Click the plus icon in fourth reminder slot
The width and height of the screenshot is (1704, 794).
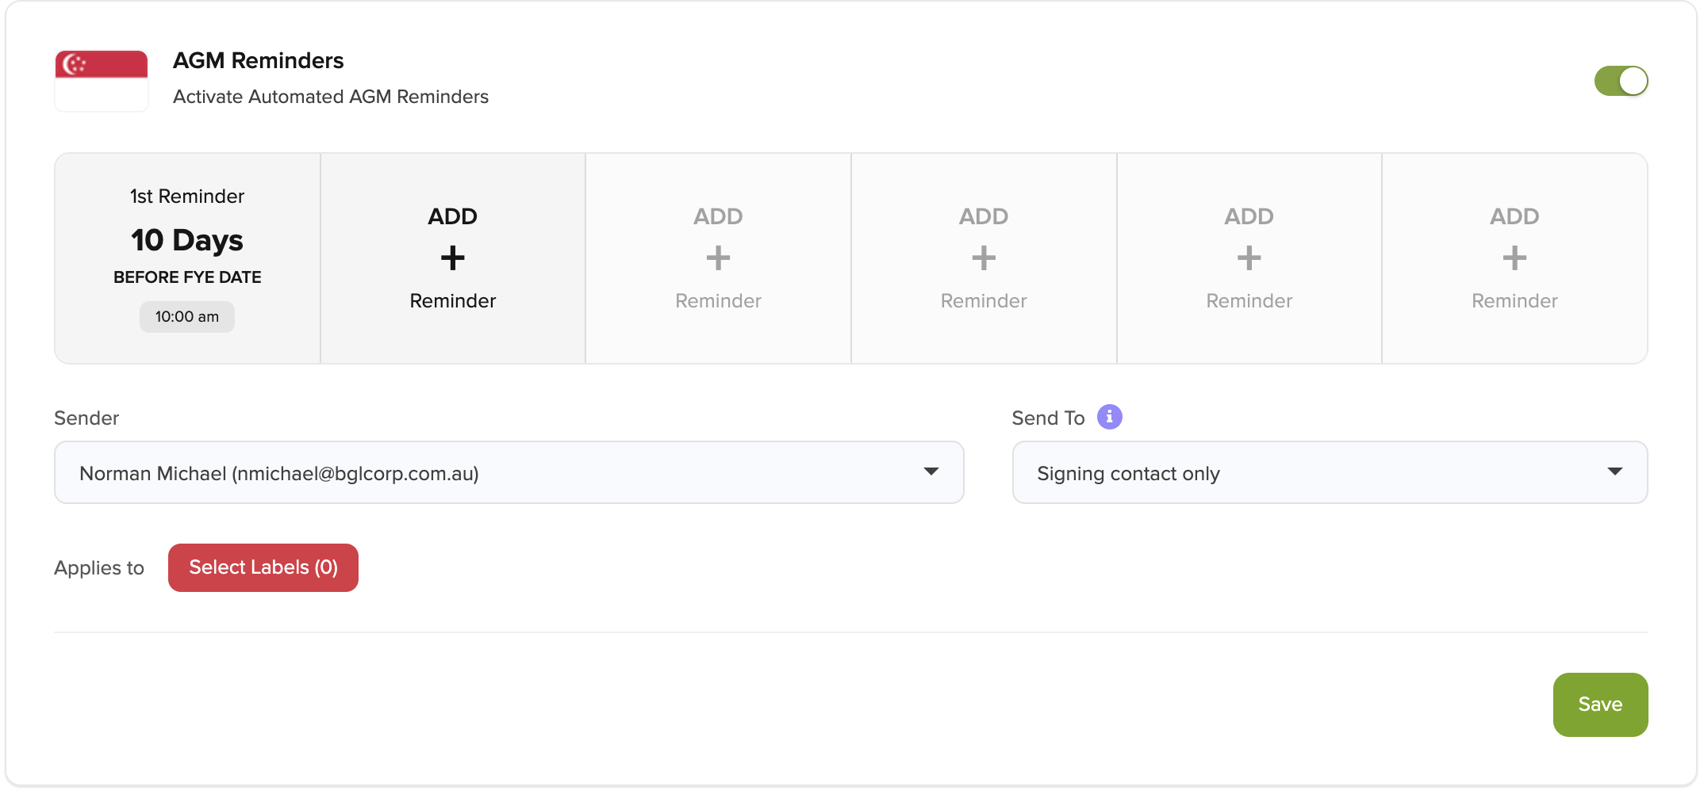[984, 258]
